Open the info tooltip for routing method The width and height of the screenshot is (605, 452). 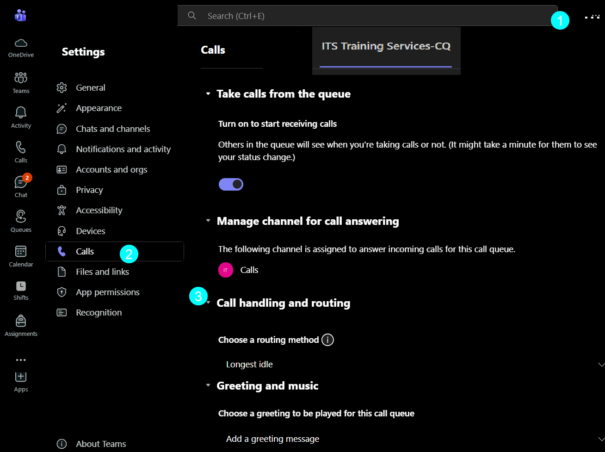pos(327,340)
